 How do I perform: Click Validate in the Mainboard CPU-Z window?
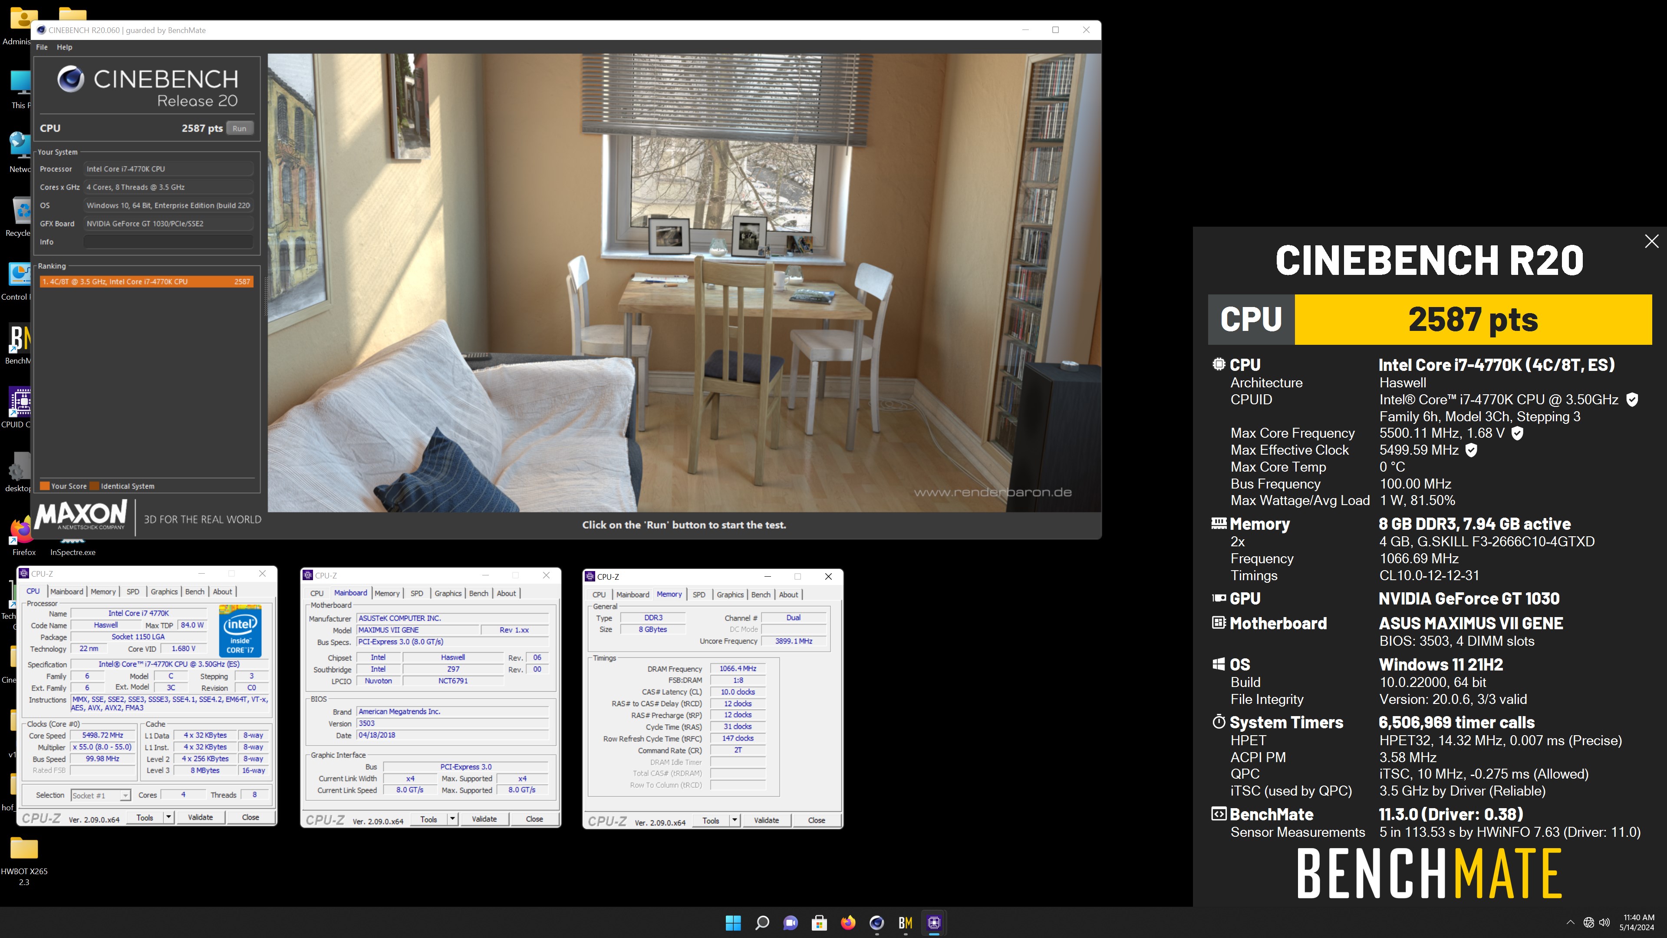tap(484, 819)
